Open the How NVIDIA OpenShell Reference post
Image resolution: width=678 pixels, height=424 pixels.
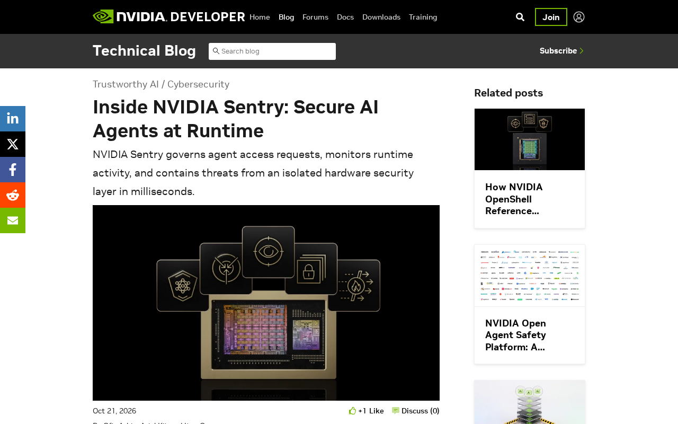[514, 199]
